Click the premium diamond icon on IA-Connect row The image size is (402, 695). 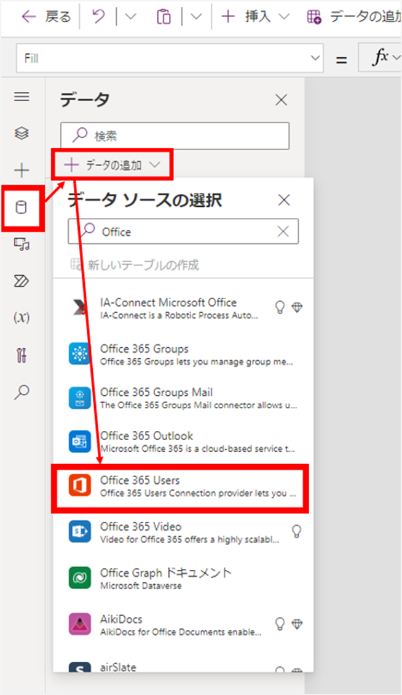[297, 307]
